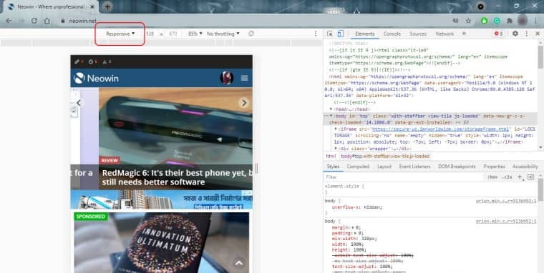Screen dimensions: 544x273
Task: Expand the head element node
Action: [x=331, y=109]
